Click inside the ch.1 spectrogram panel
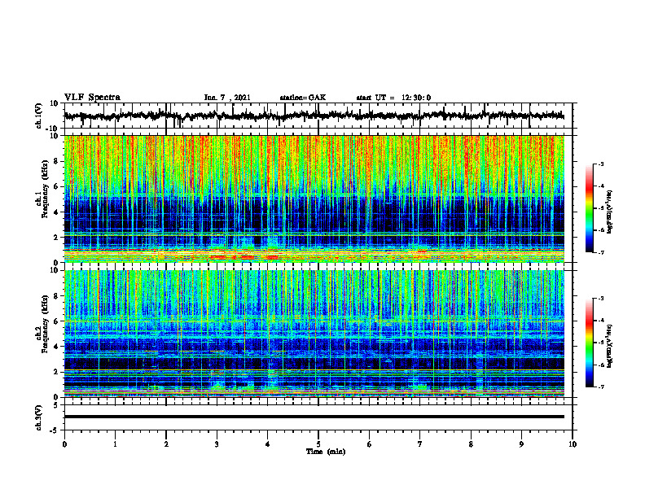 pos(314,199)
